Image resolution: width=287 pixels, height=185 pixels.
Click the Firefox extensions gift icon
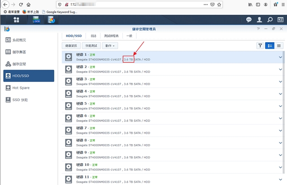275,4
